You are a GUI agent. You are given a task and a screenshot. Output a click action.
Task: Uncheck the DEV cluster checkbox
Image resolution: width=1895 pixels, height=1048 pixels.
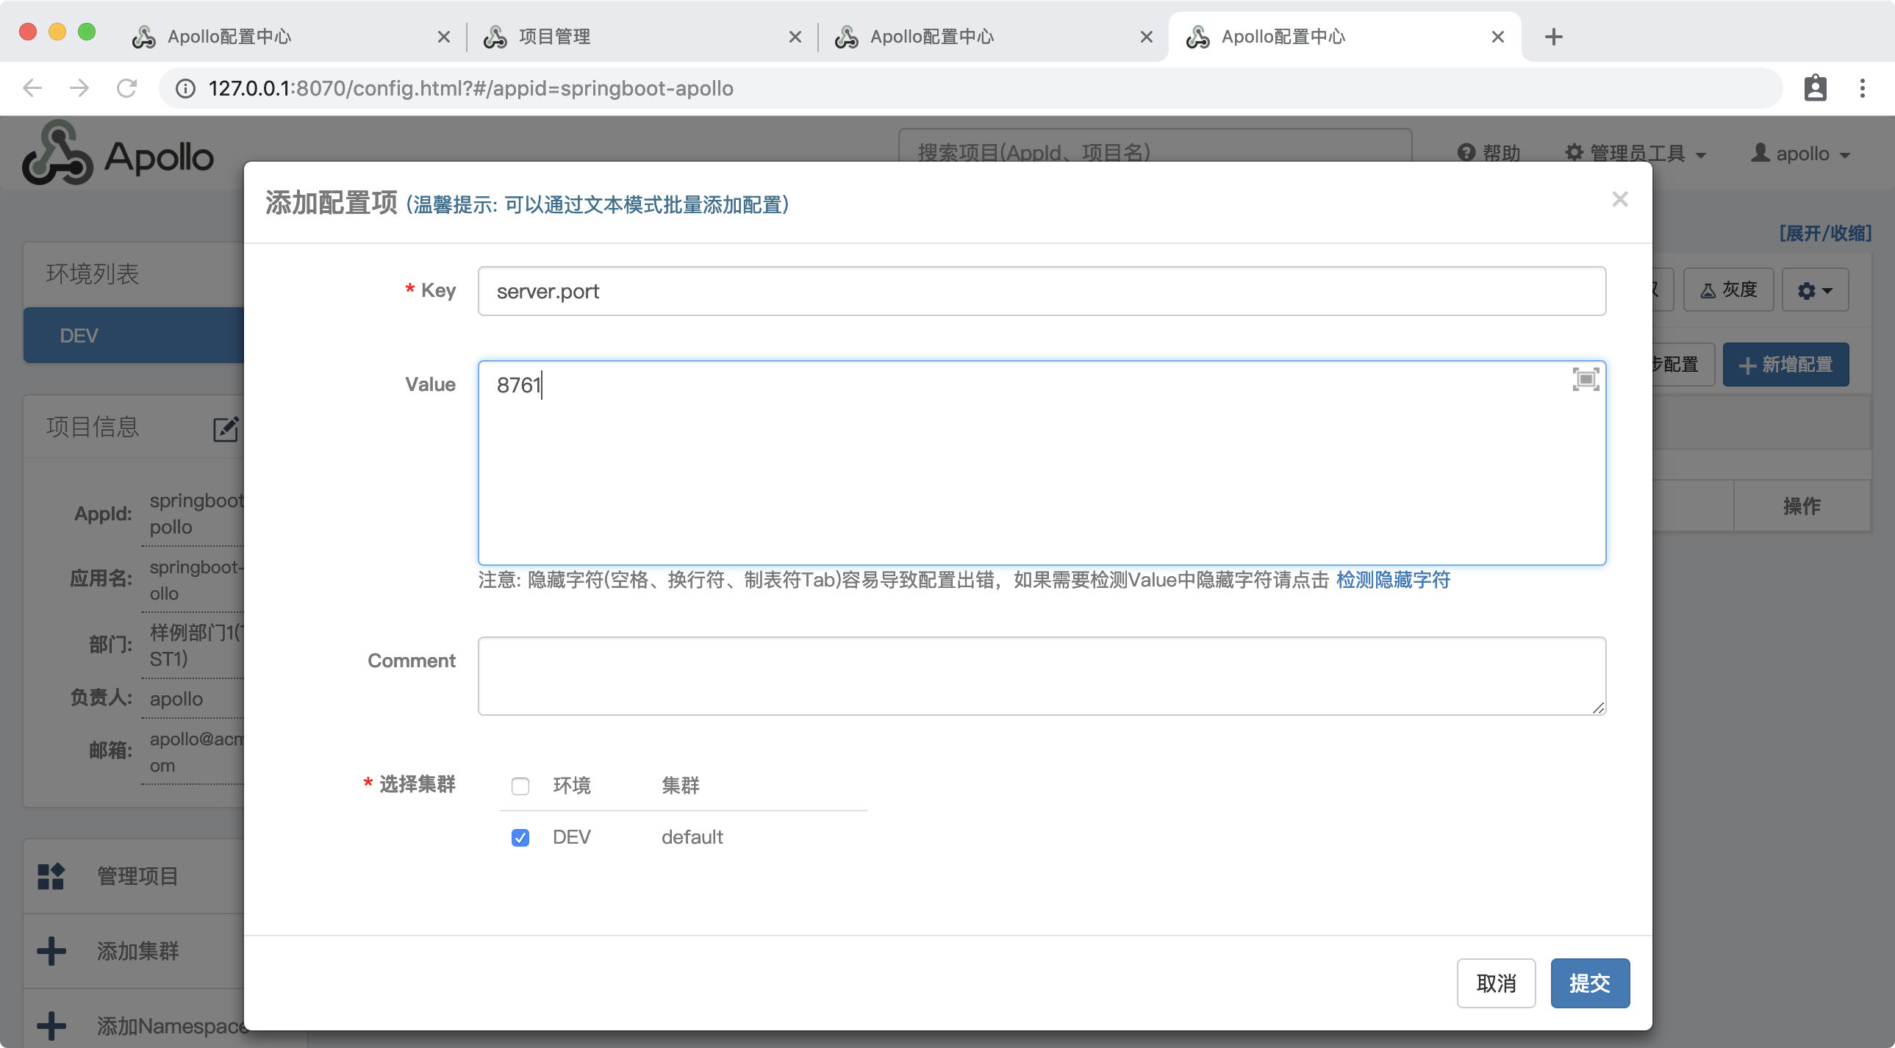pos(520,837)
